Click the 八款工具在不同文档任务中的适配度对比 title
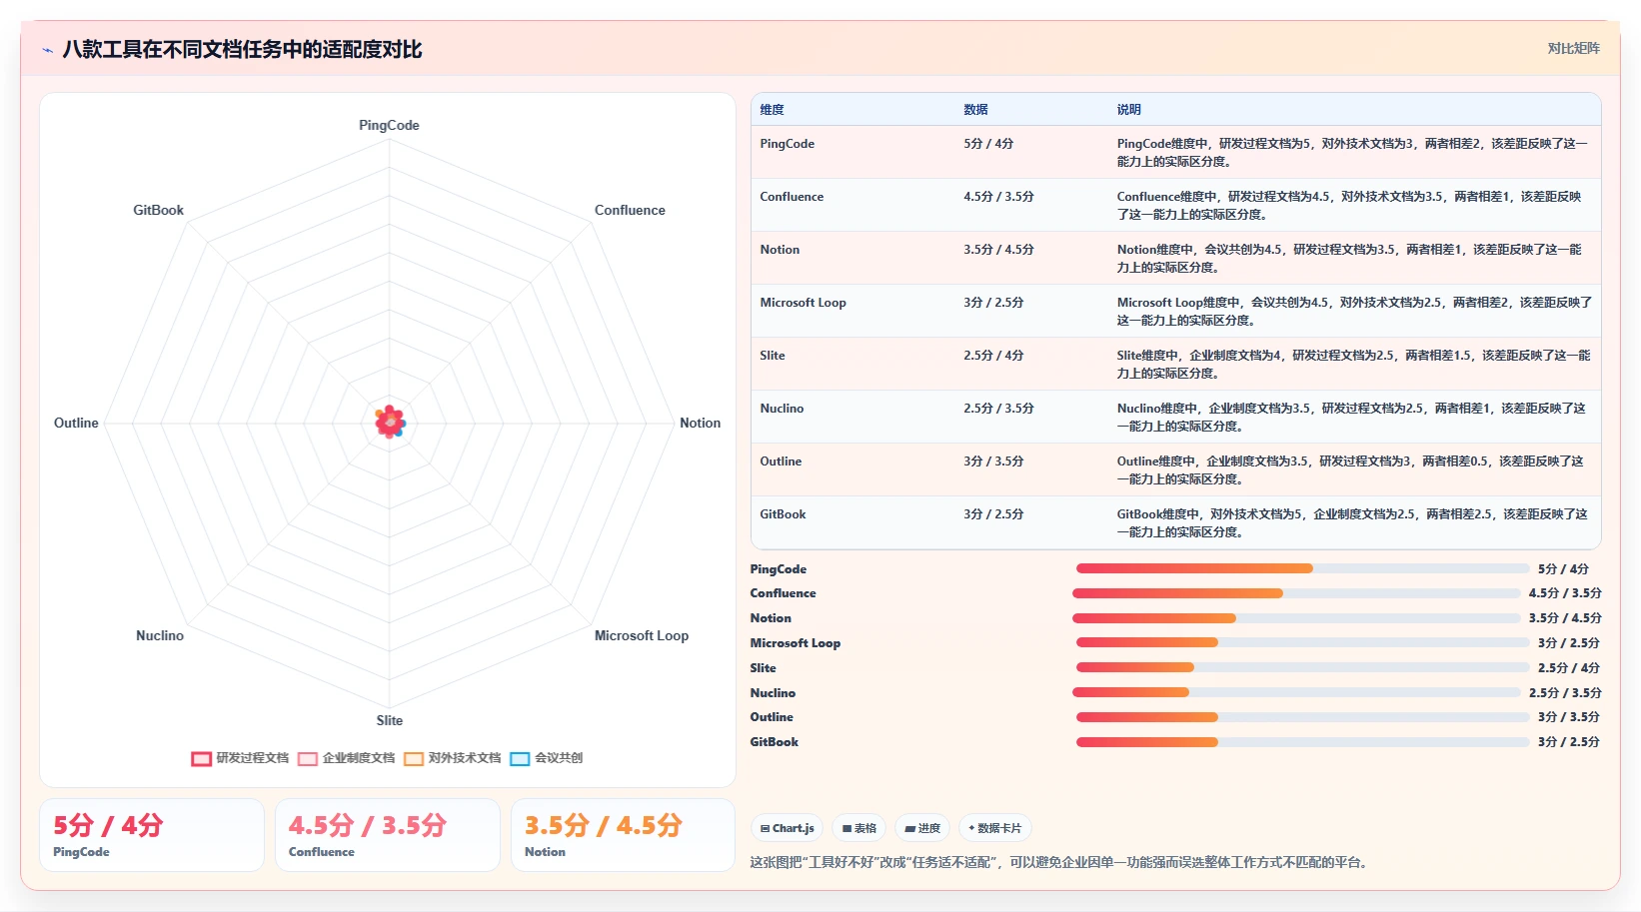The height and width of the screenshot is (912, 1641). click(x=242, y=50)
